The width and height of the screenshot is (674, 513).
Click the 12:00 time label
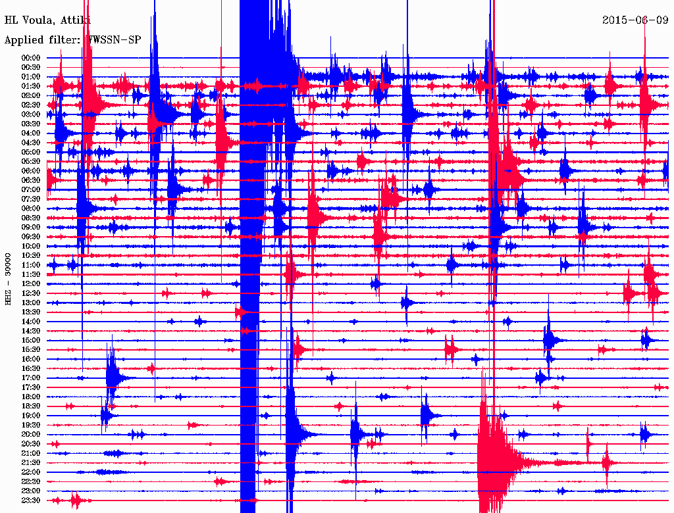pos(31,284)
